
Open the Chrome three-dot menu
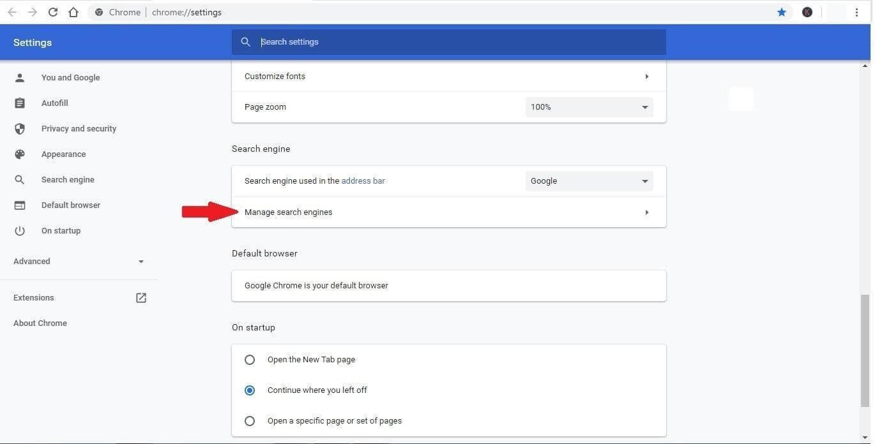(857, 11)
